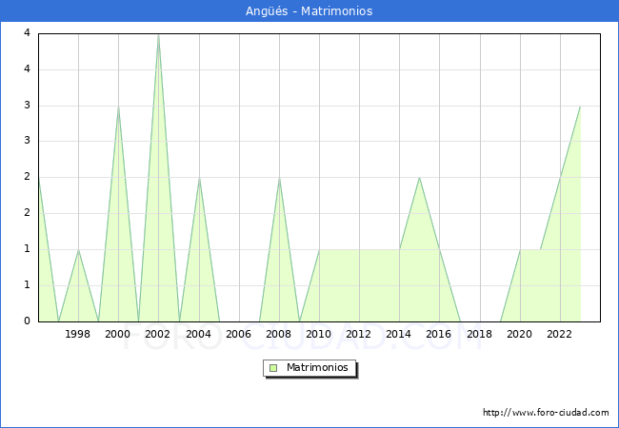Click the 0 label on the y-axis

[29, 321]
